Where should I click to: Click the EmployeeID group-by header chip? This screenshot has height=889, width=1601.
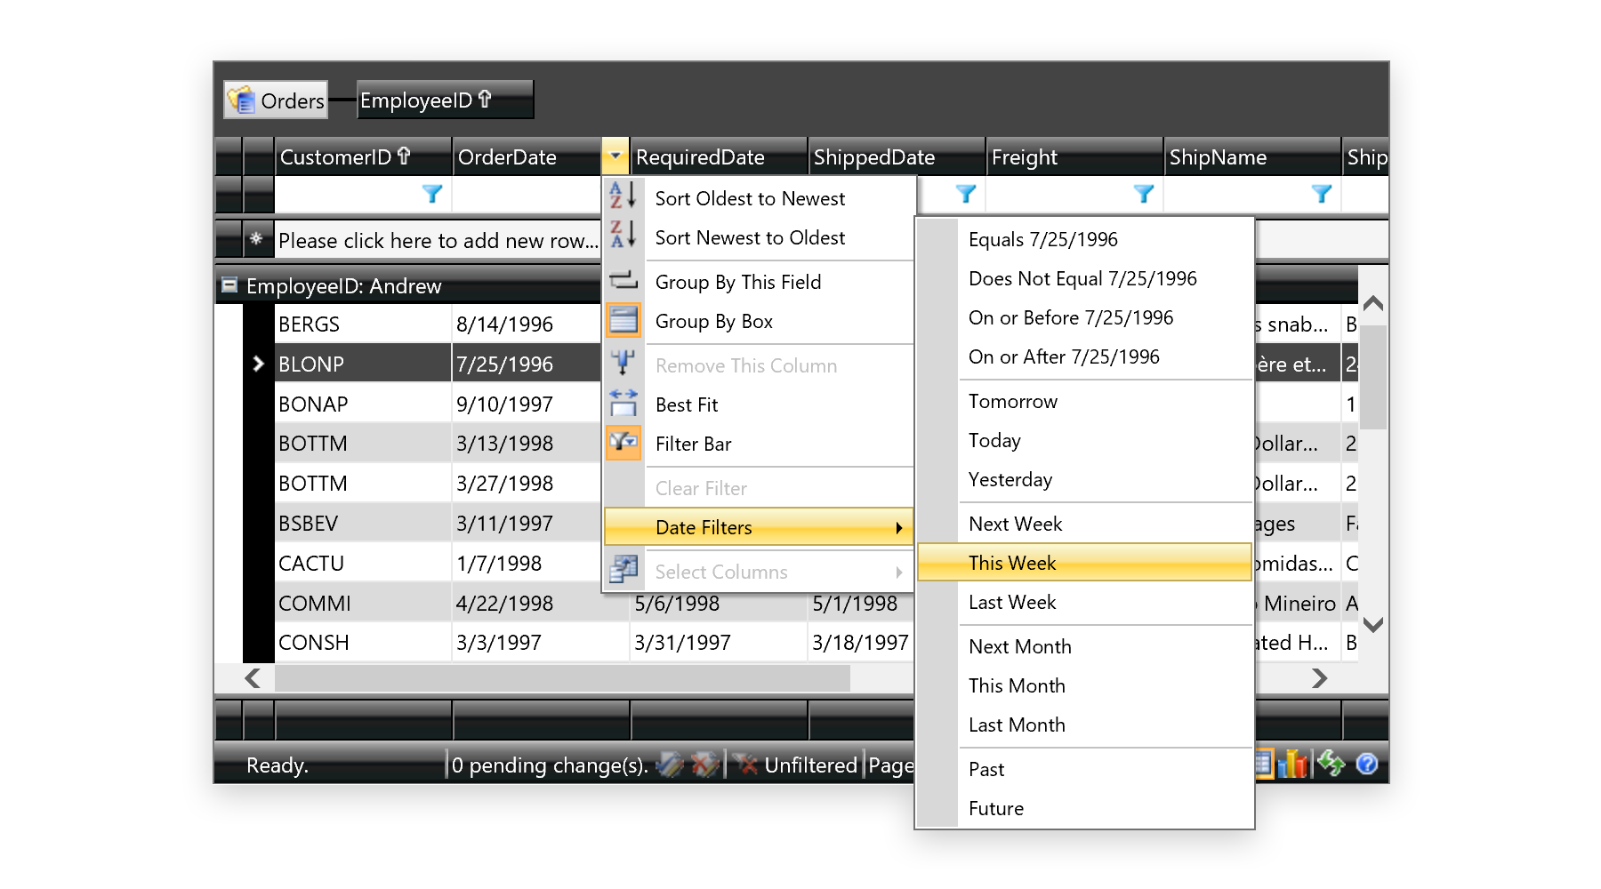coord(444,100)
